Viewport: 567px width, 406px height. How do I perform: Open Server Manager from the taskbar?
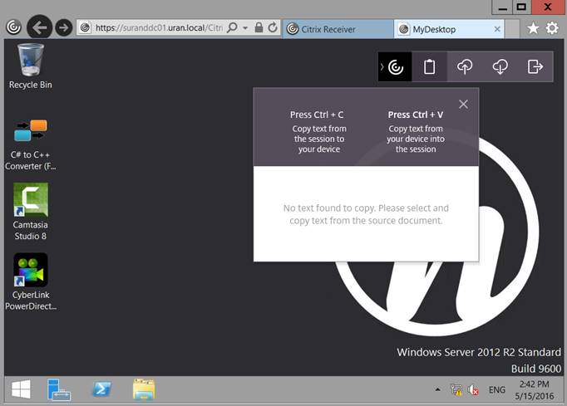58,389
